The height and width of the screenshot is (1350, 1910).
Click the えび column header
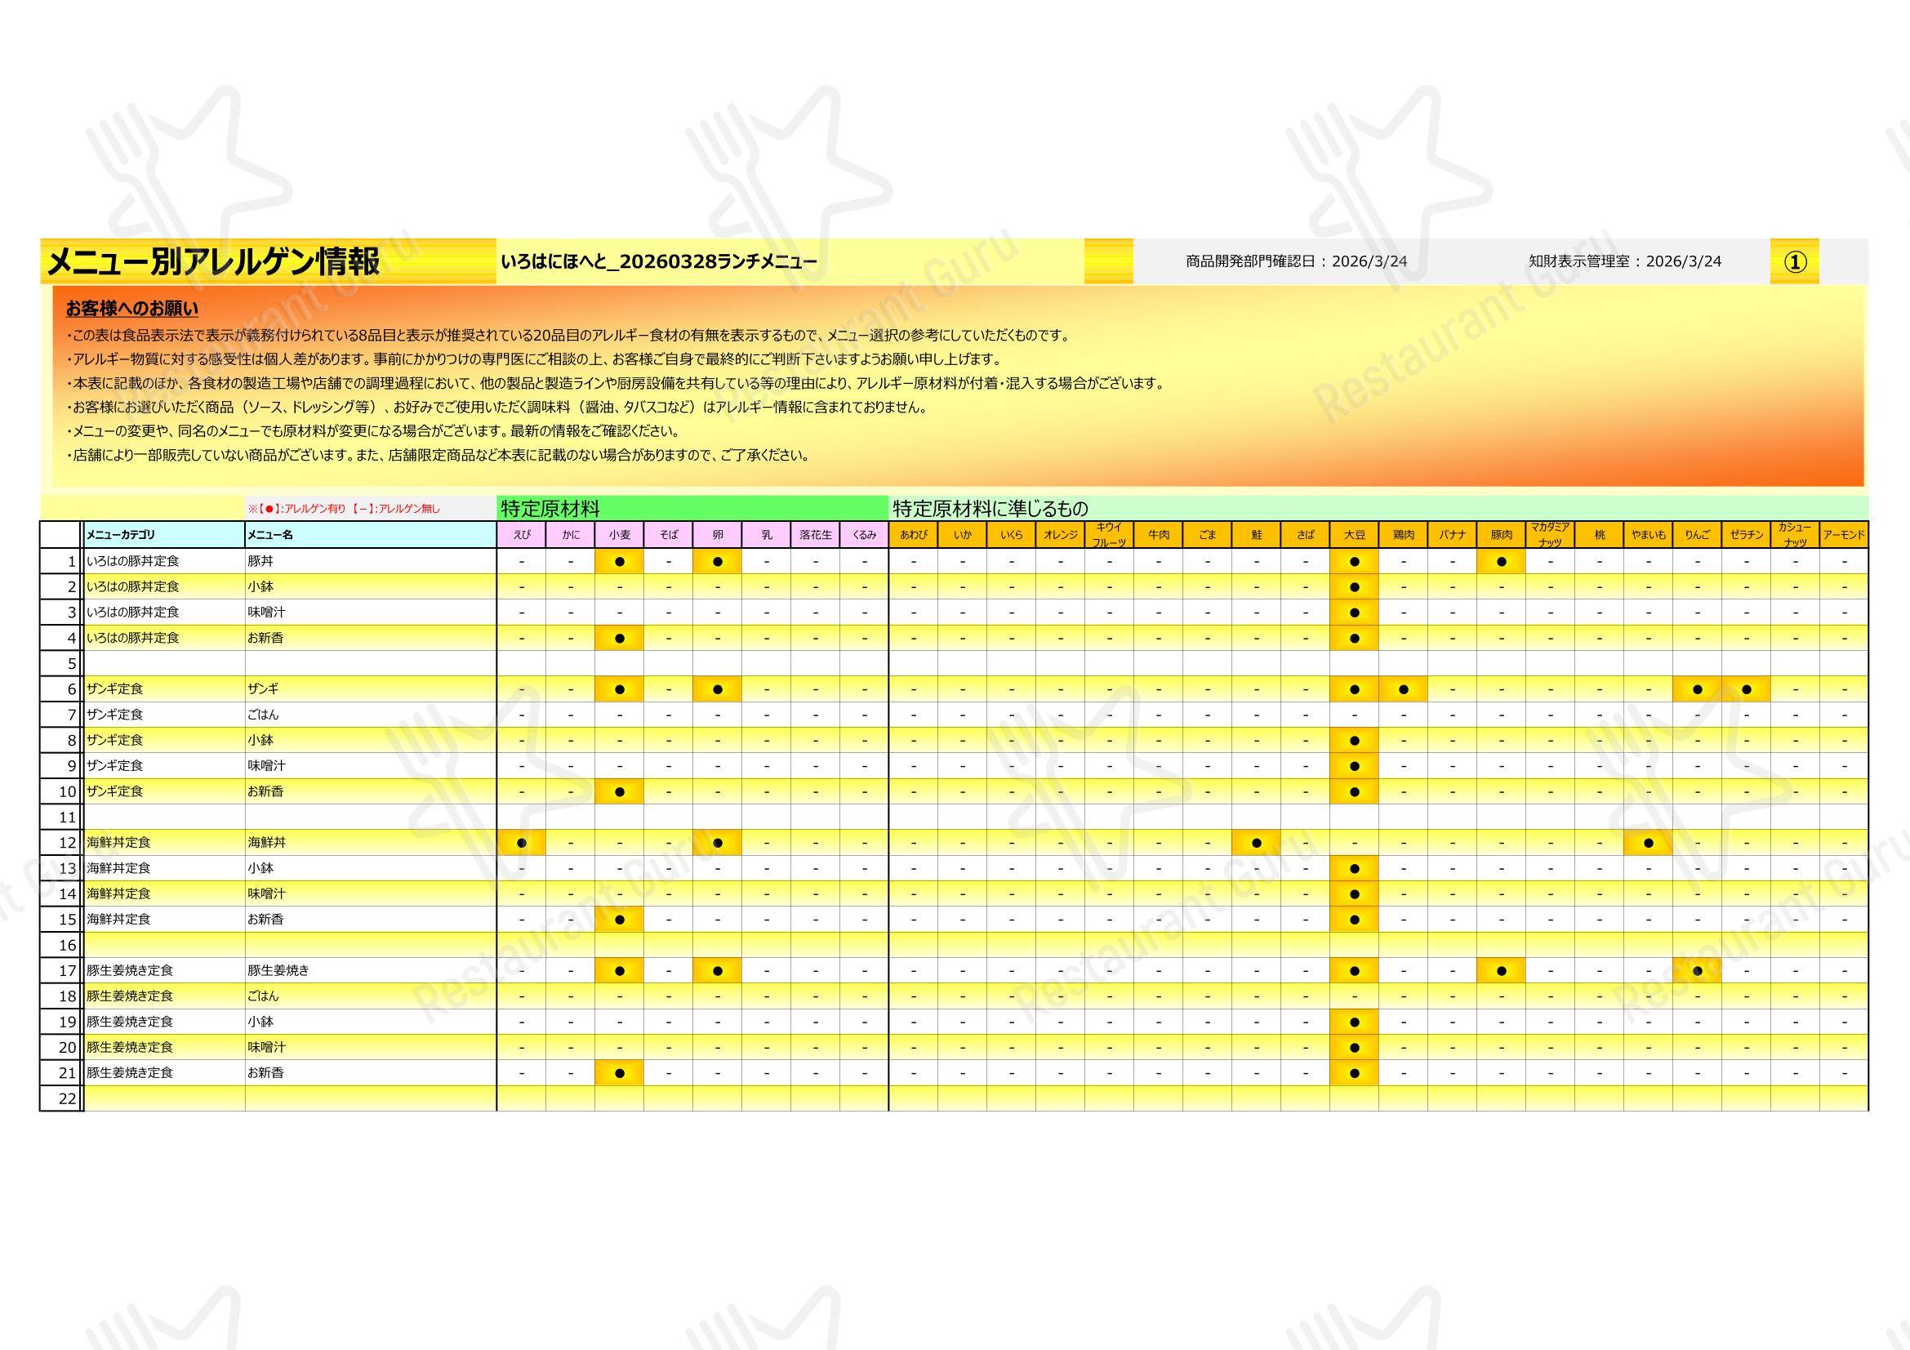tap(522, 535)
